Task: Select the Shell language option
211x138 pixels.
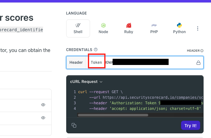Action: [78, 28]
